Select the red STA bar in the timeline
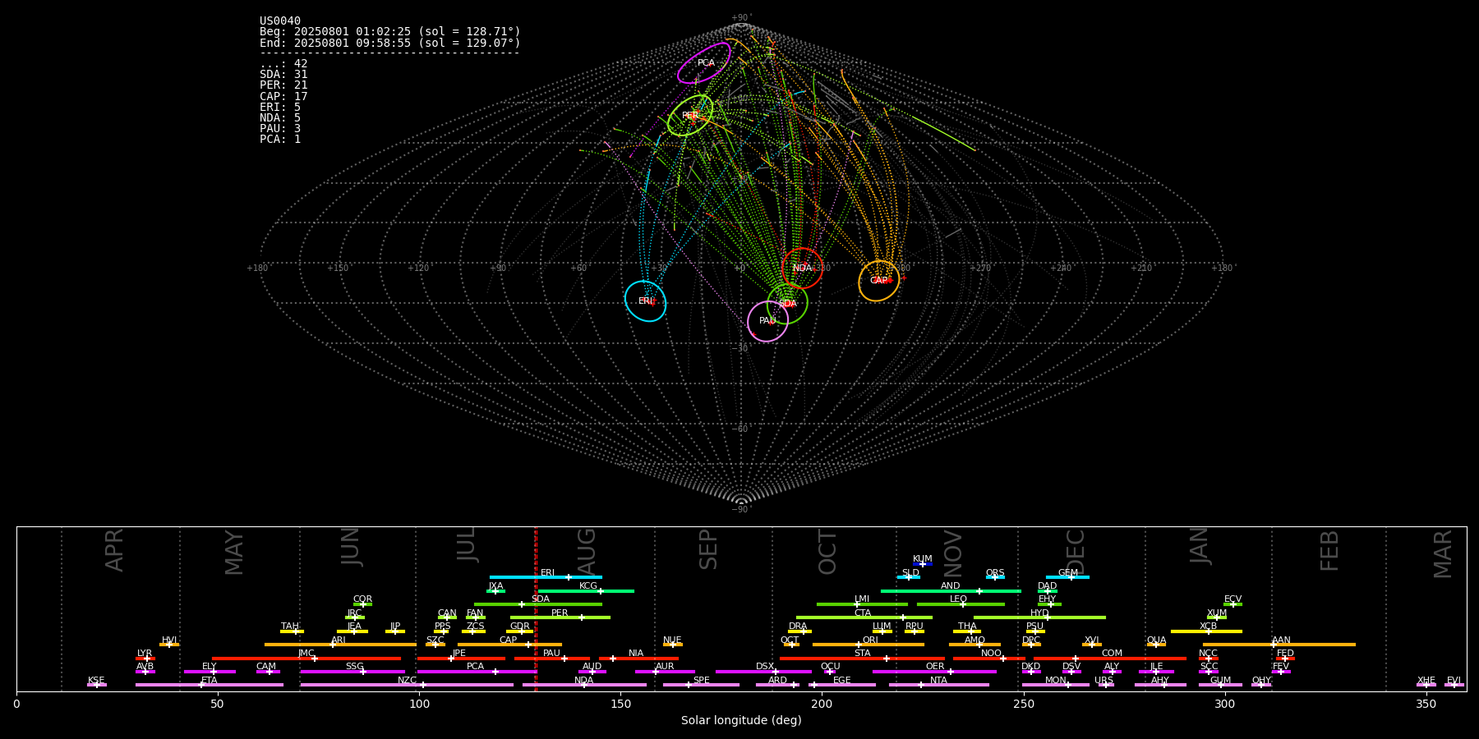This screenshot has width=1479, height=739. (862, 659)
